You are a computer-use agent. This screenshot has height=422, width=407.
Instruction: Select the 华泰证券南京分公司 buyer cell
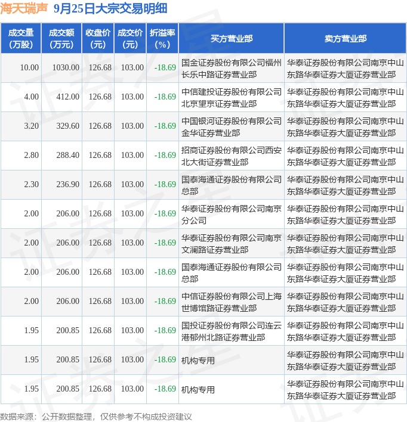(232, 214)
